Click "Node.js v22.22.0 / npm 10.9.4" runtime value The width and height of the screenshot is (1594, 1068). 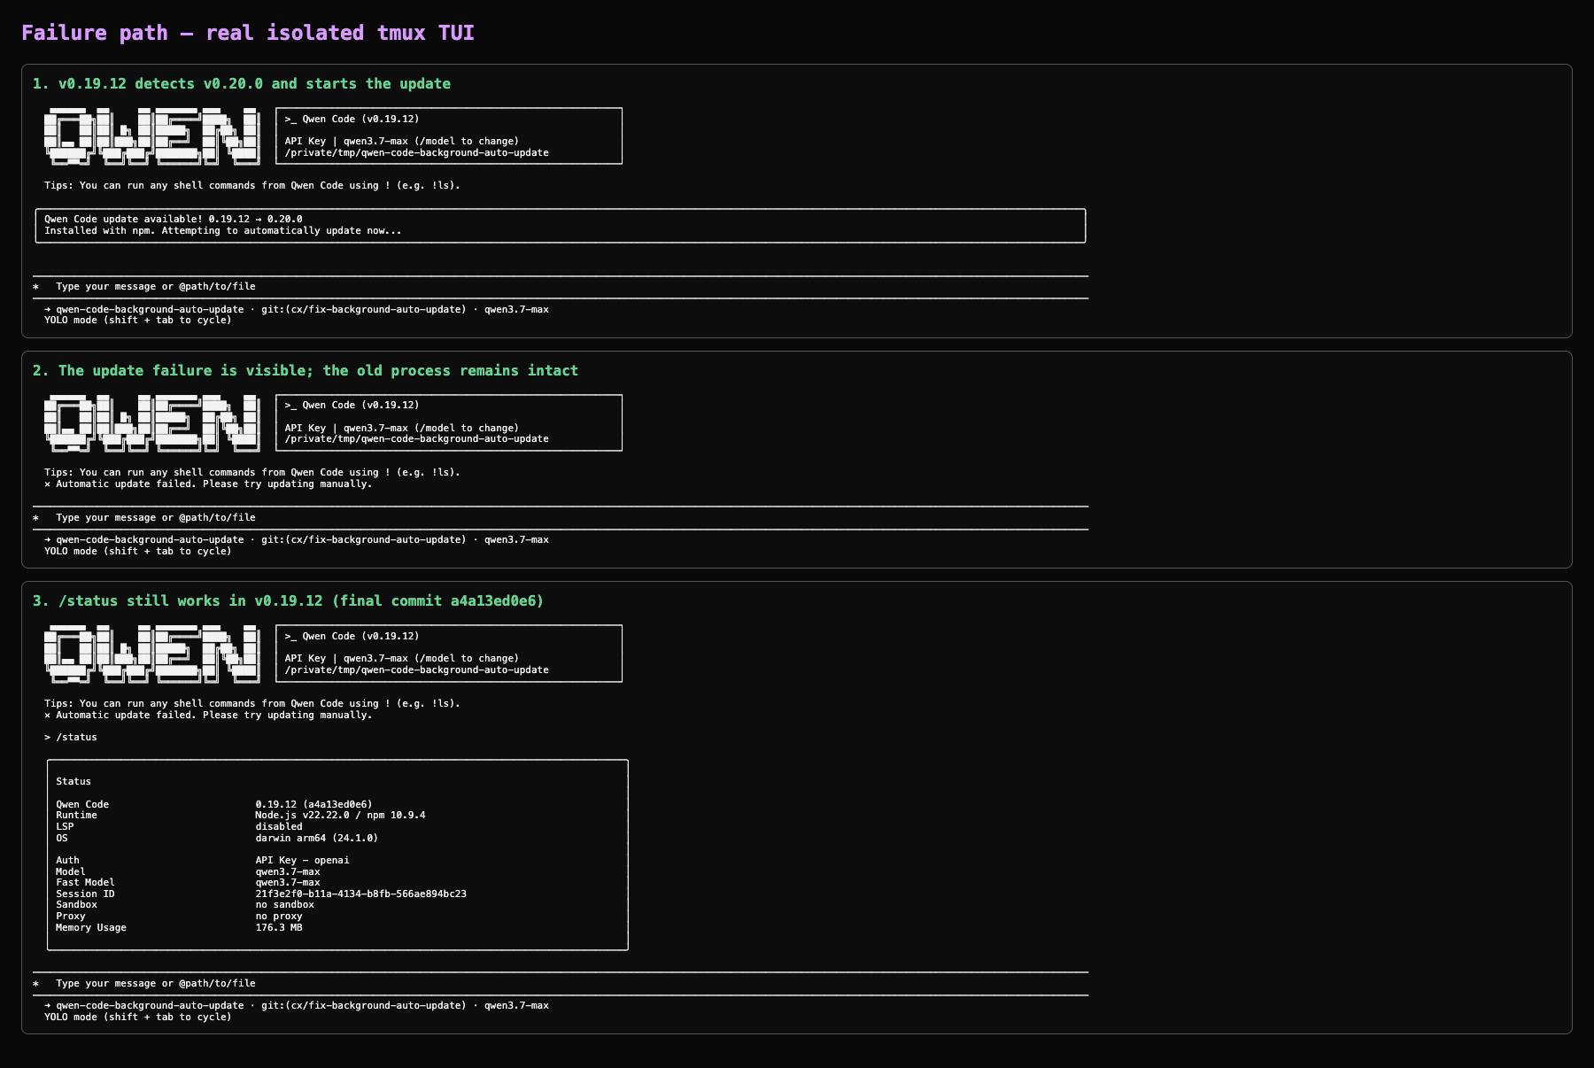pos(340,815)
